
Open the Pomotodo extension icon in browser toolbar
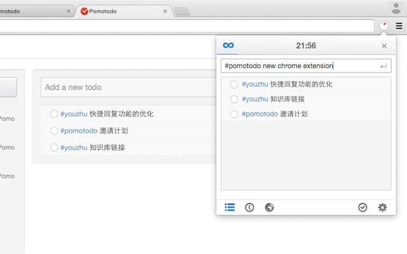coord(383,25)
